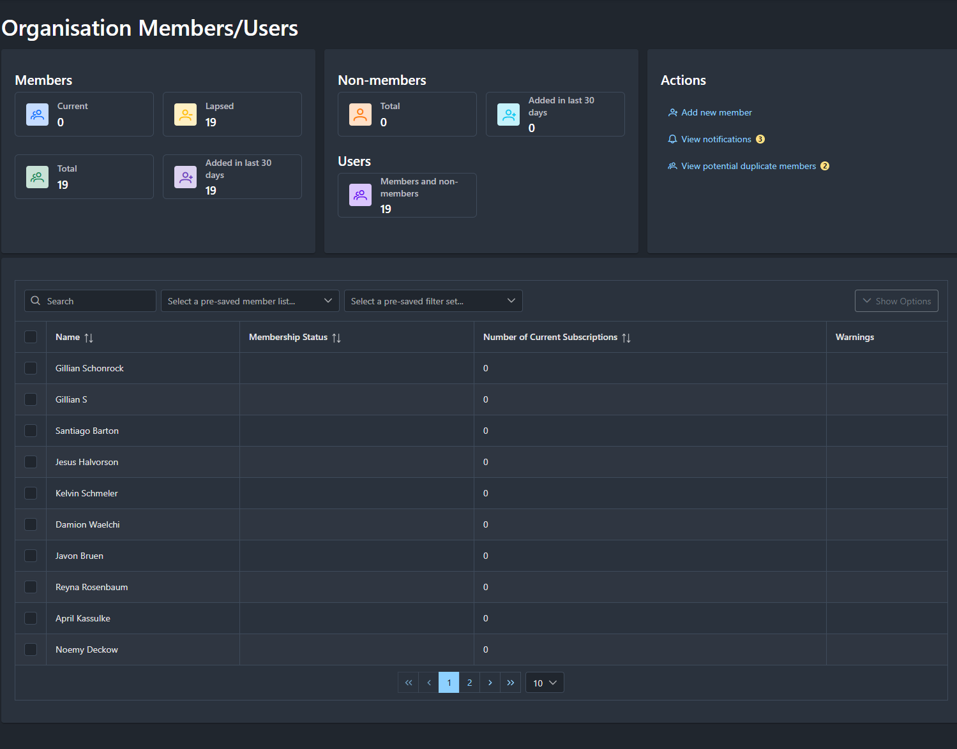The image size is (957, 749).
Task: Click the Members Total green icon
Action: (x=37, y=177)
